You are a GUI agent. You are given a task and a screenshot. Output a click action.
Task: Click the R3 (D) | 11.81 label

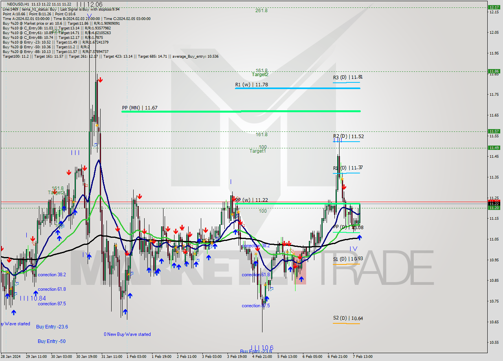[348, 77]
